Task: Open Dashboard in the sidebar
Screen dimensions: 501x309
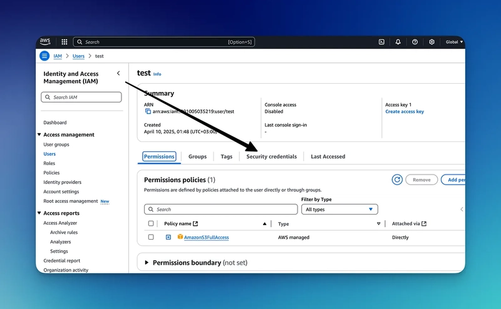Action: [x=55, y=123]
